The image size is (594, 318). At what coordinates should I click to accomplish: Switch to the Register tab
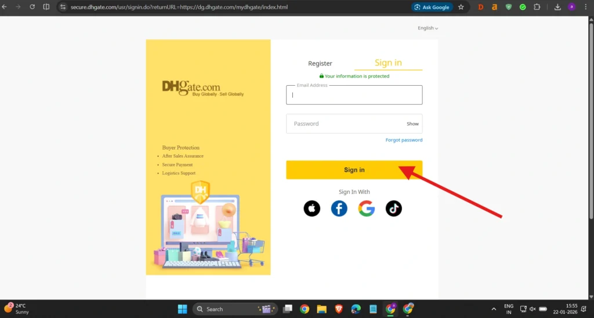320,63
